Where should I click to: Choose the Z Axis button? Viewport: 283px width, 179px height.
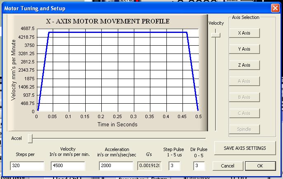click(244, 65)
